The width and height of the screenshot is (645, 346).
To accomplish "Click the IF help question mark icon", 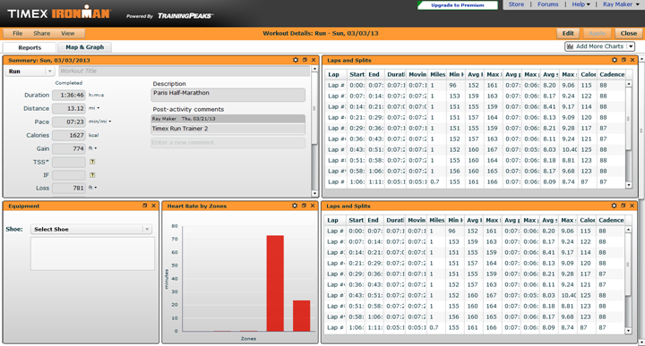I will pos(92,175).
